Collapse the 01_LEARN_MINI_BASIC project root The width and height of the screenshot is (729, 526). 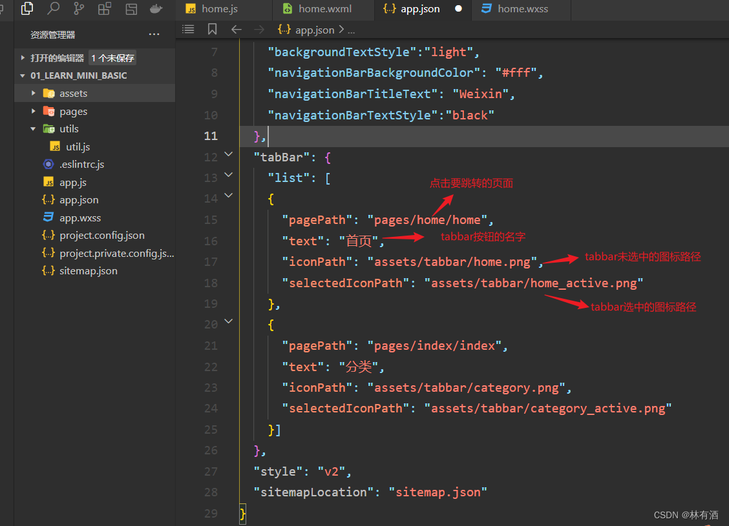23,76
